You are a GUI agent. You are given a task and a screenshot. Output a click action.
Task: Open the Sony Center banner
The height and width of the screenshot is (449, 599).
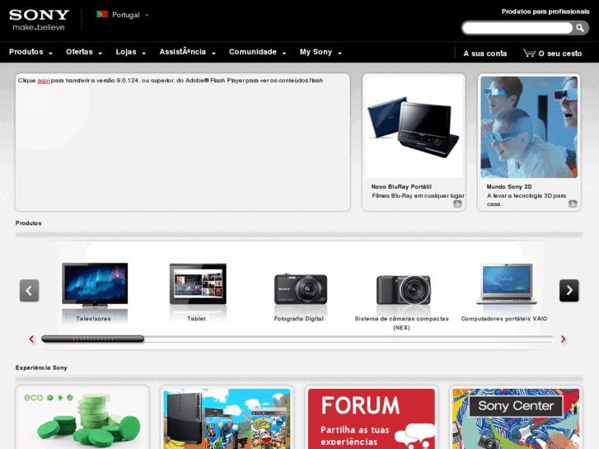pyautogui.click(x=516, y=419)
